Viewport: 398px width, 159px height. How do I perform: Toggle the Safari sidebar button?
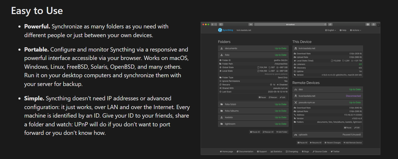pos(221,24)
